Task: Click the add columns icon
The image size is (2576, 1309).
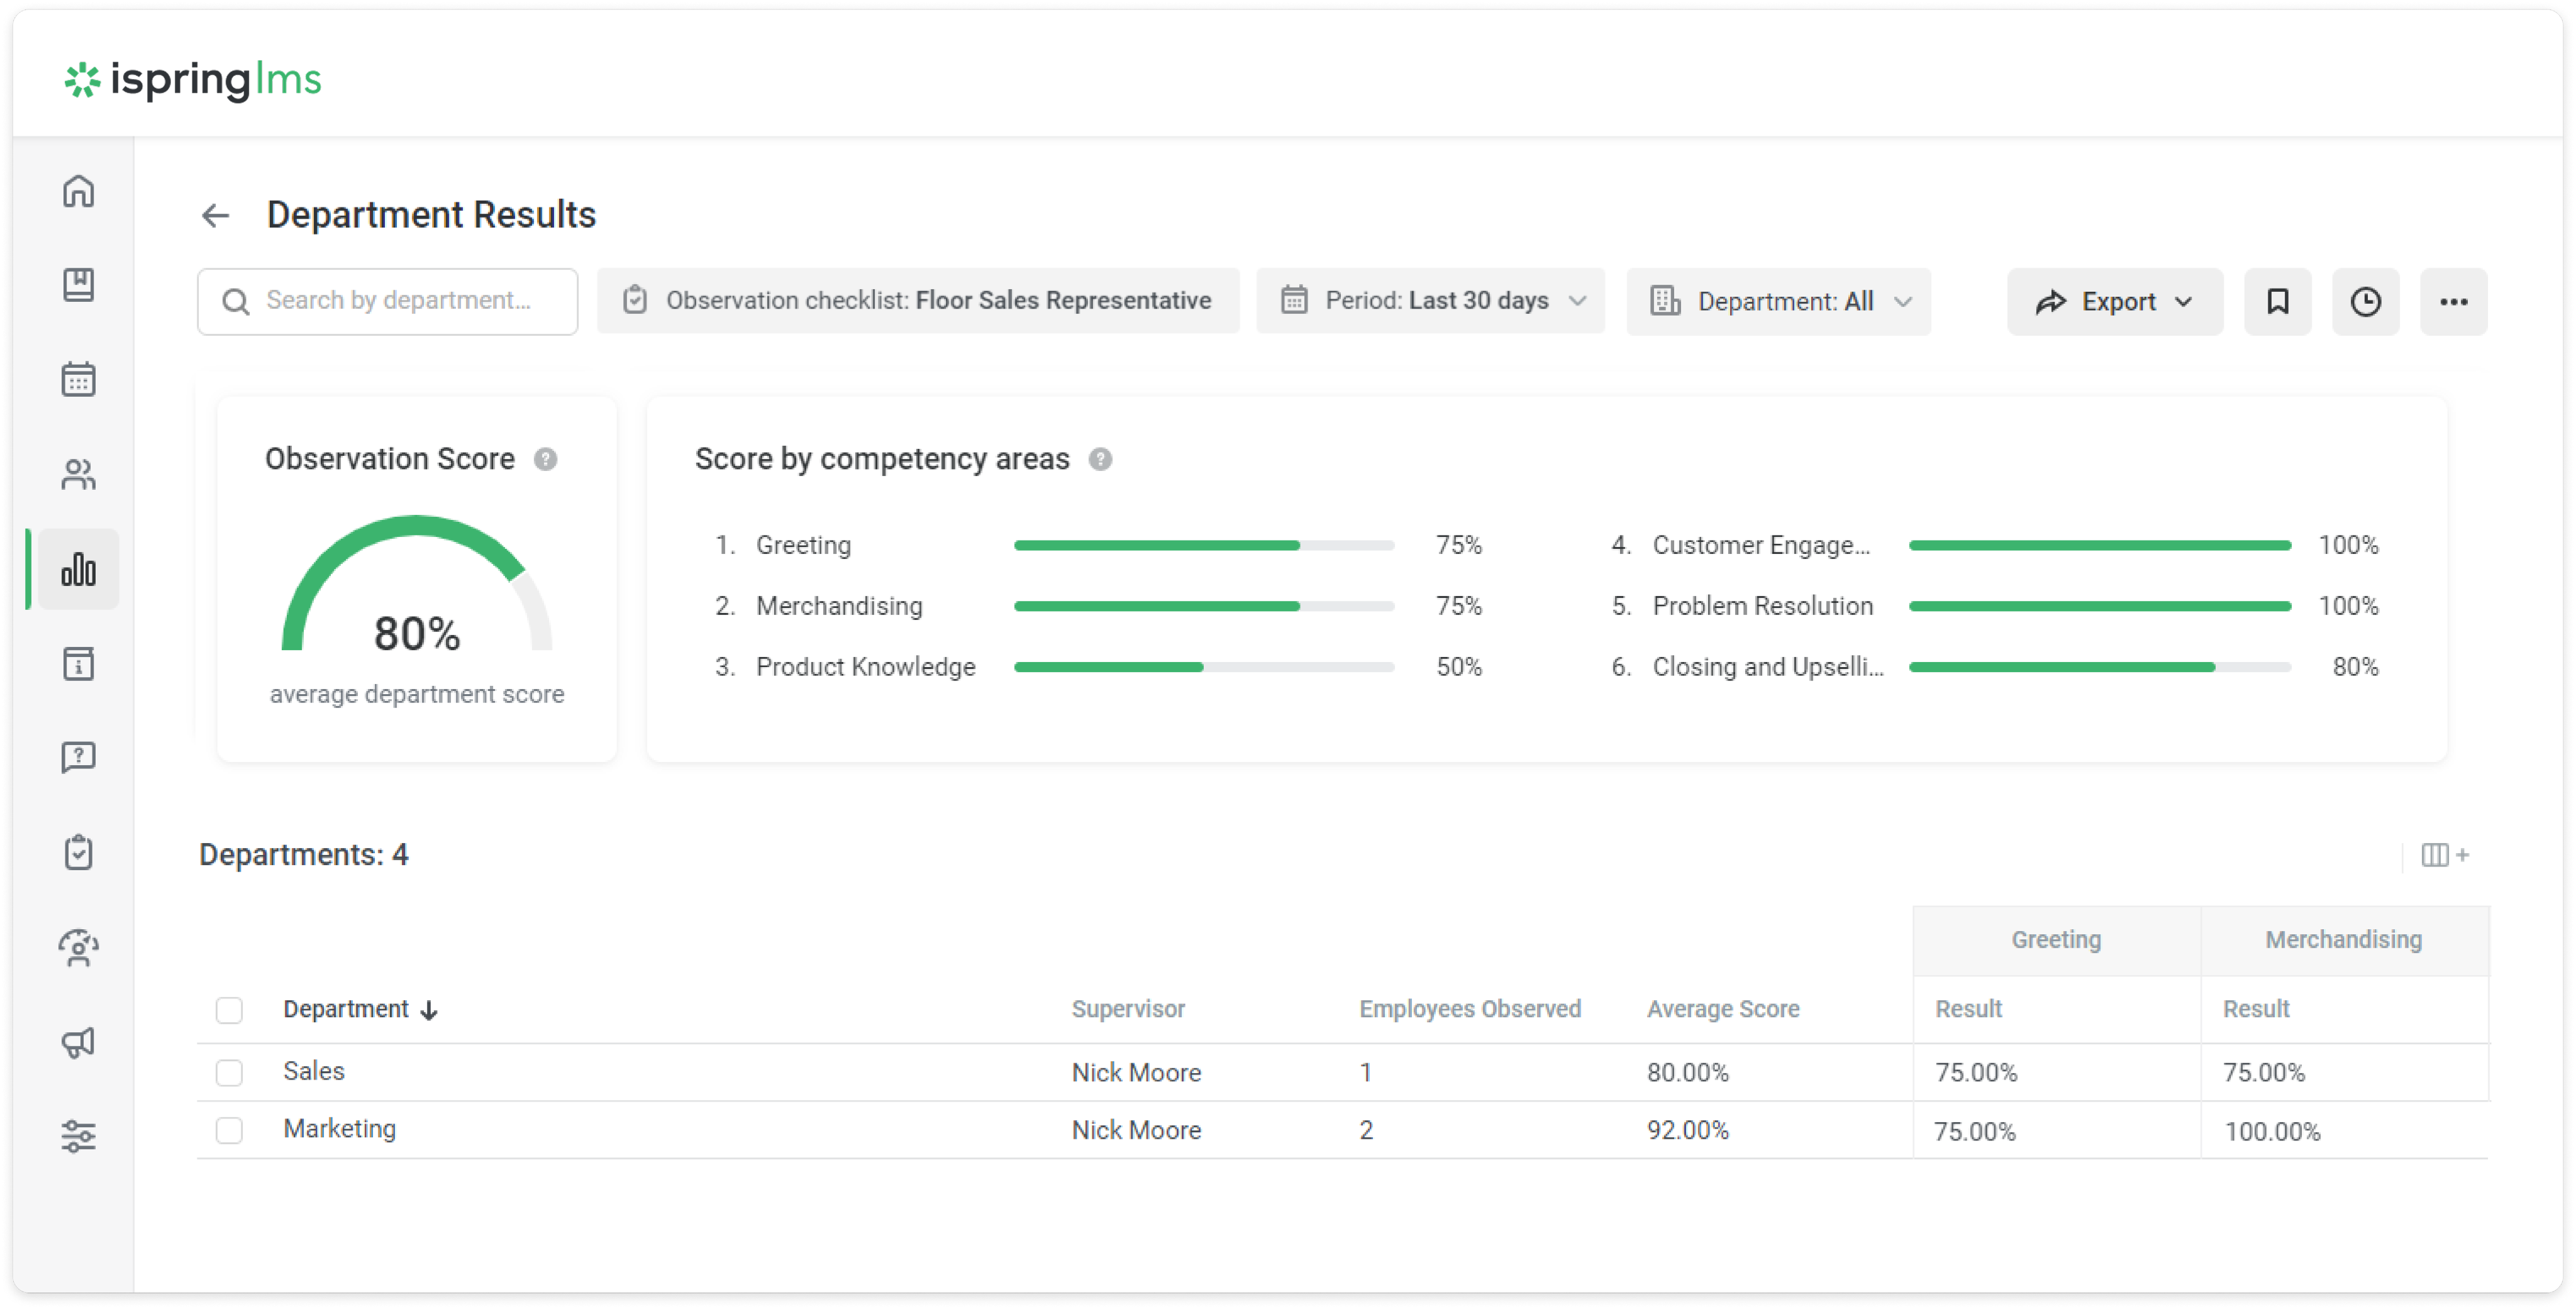Action: point(2444,855)
